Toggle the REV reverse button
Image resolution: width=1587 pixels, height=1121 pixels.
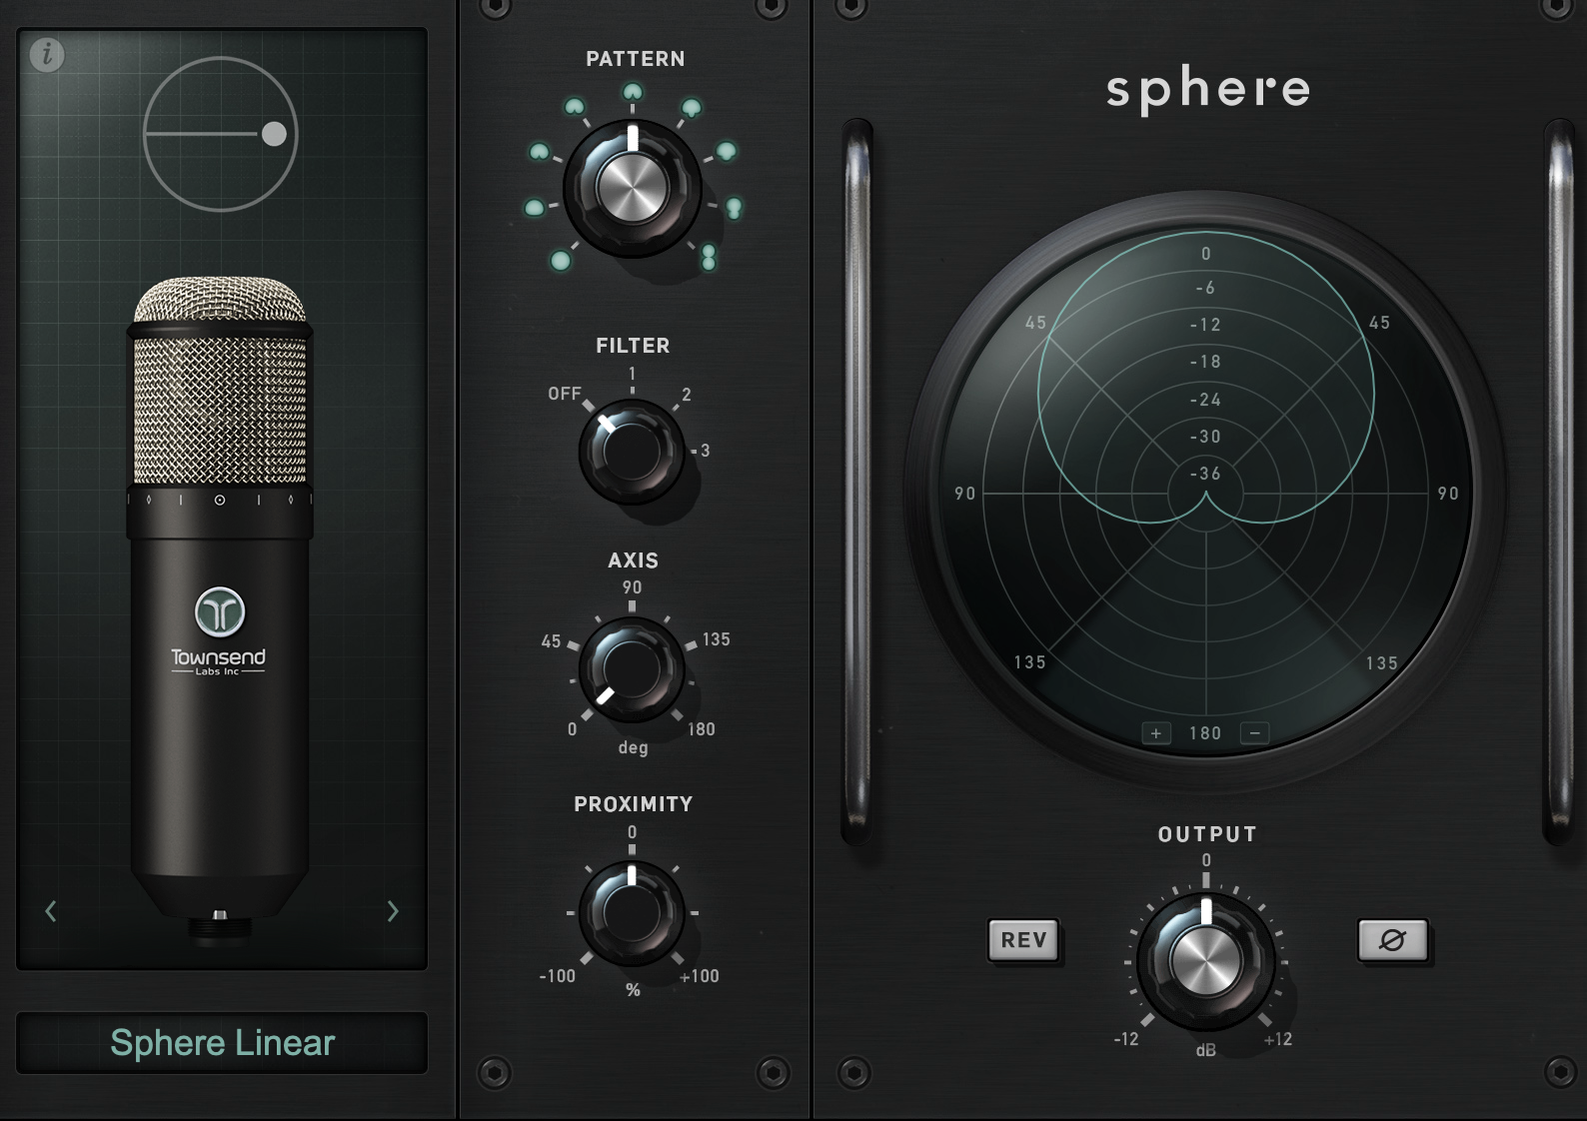[1023, 940]
